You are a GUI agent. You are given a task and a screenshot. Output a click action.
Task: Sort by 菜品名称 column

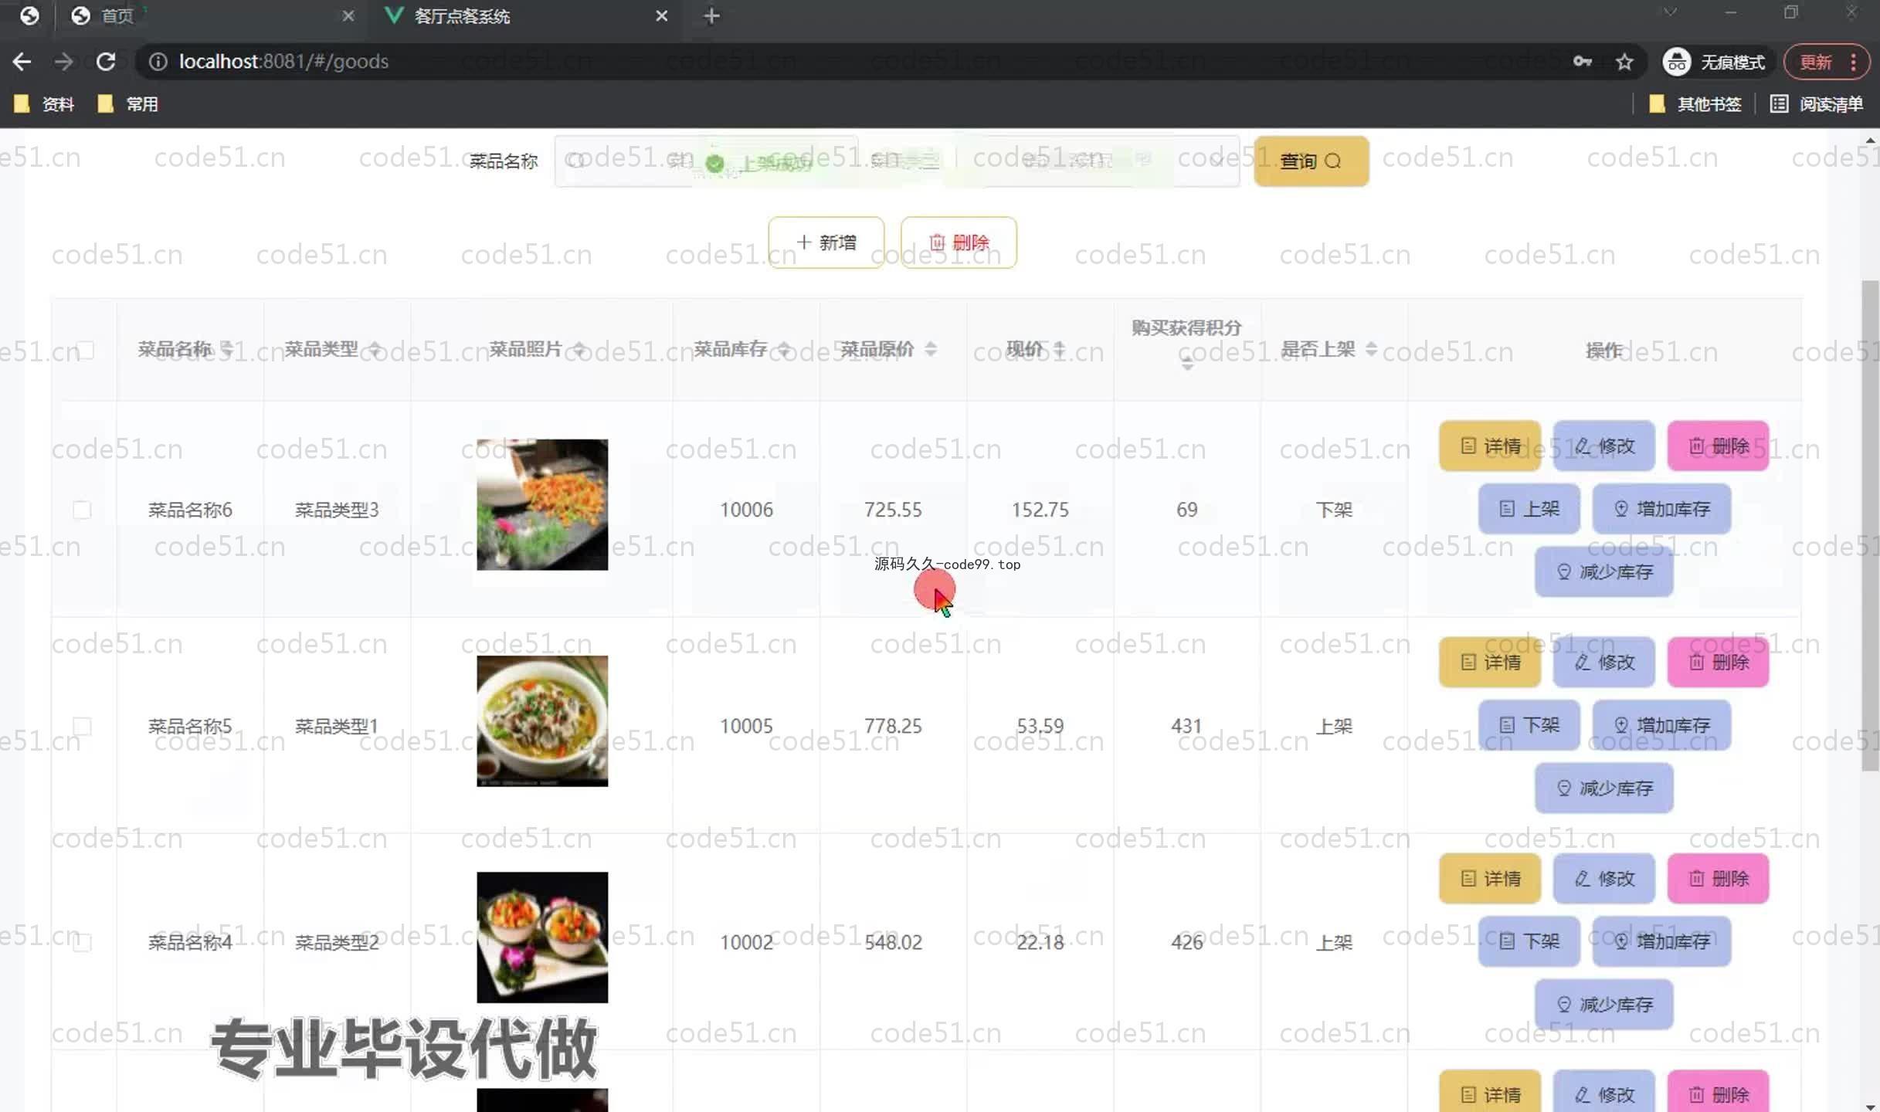tap(227, 349)
